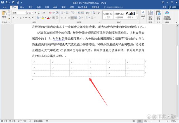Image resolution: width=179 pixels, height=123 pixels.
Task: Toggle align left paragraph
Action: point(62,18)
